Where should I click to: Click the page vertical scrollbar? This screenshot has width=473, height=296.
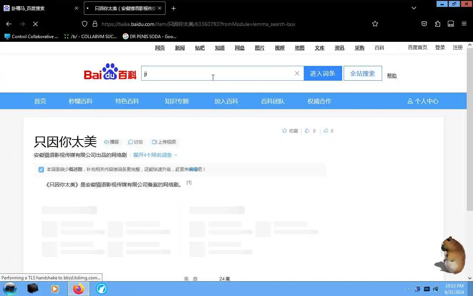coord(470,129)
